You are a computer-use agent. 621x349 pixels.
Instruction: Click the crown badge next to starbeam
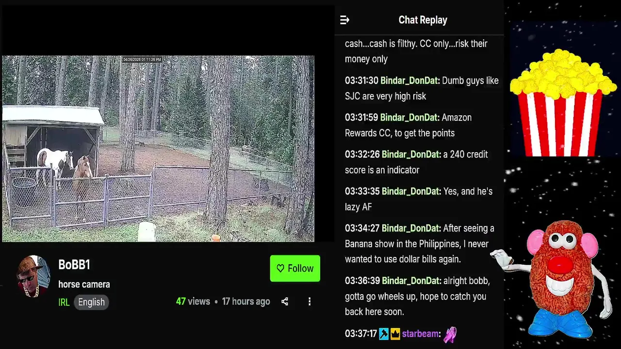click(395, 333)
